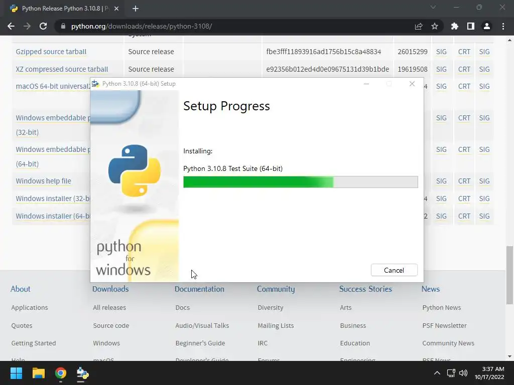Close the Python Setup dialog
This screenshot has height=385, width=514.
[x=412, y=84]
